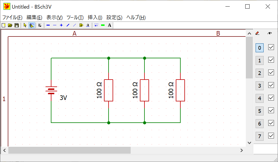
Task: Select layer 4 as edit layer
Action: pos(260,98)
